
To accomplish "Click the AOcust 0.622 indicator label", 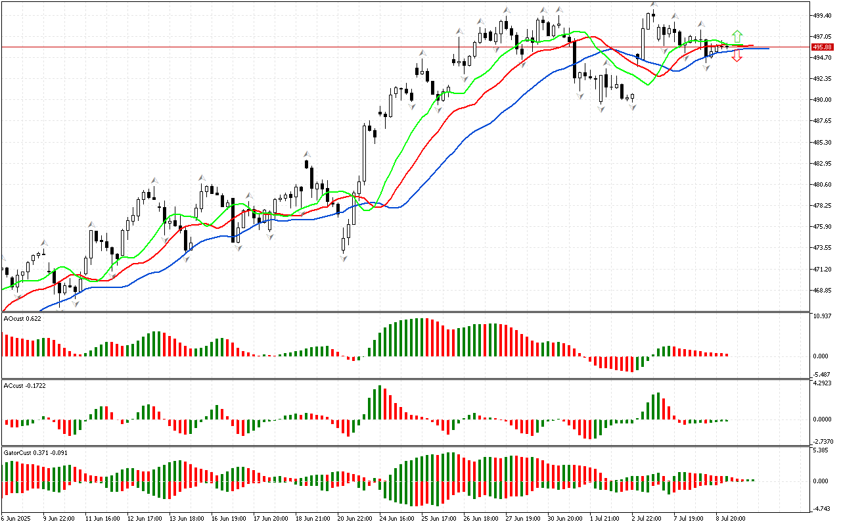I will coord(23,319).
